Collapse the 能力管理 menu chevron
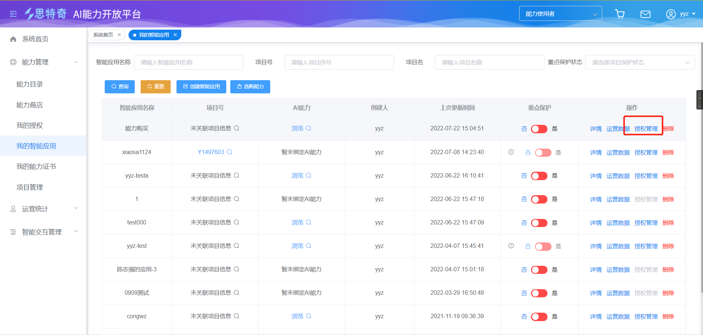703x335 pixels. (76, 62)
